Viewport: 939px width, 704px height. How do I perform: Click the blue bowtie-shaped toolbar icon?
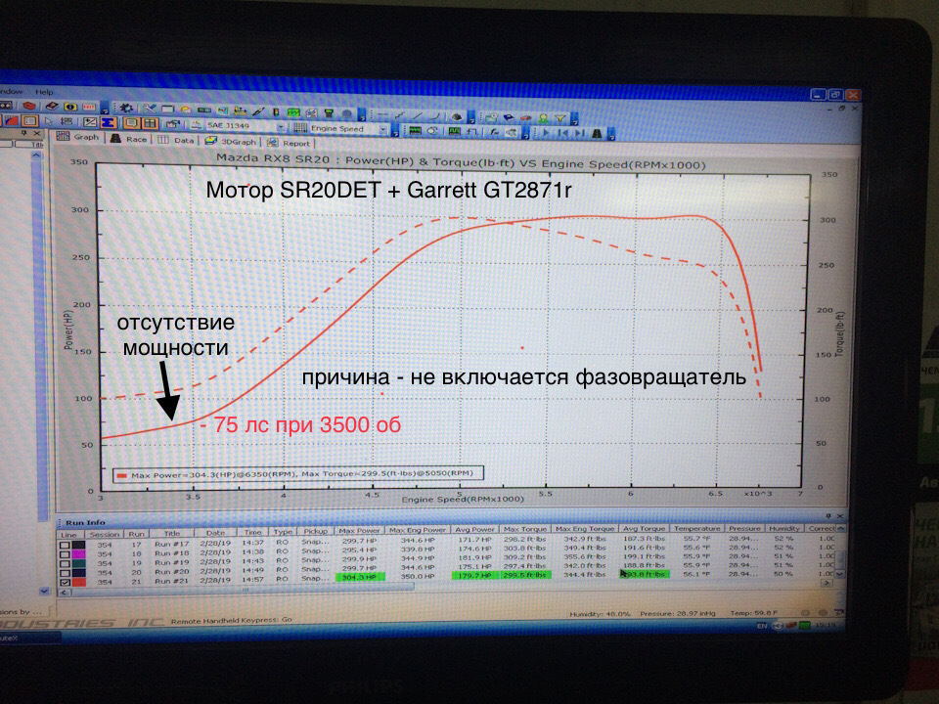point(109,122)
